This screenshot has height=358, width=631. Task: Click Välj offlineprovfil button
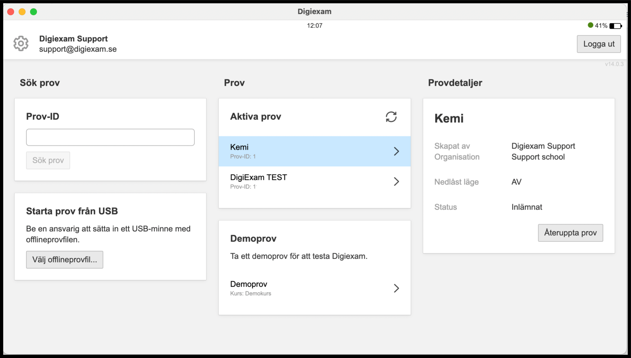click(x=65, y=260)
